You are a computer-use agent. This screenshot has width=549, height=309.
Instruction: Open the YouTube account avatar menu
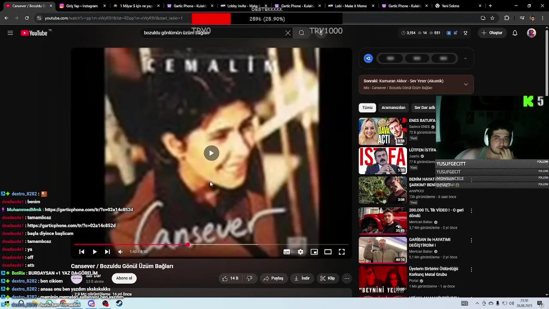(531, 33)
